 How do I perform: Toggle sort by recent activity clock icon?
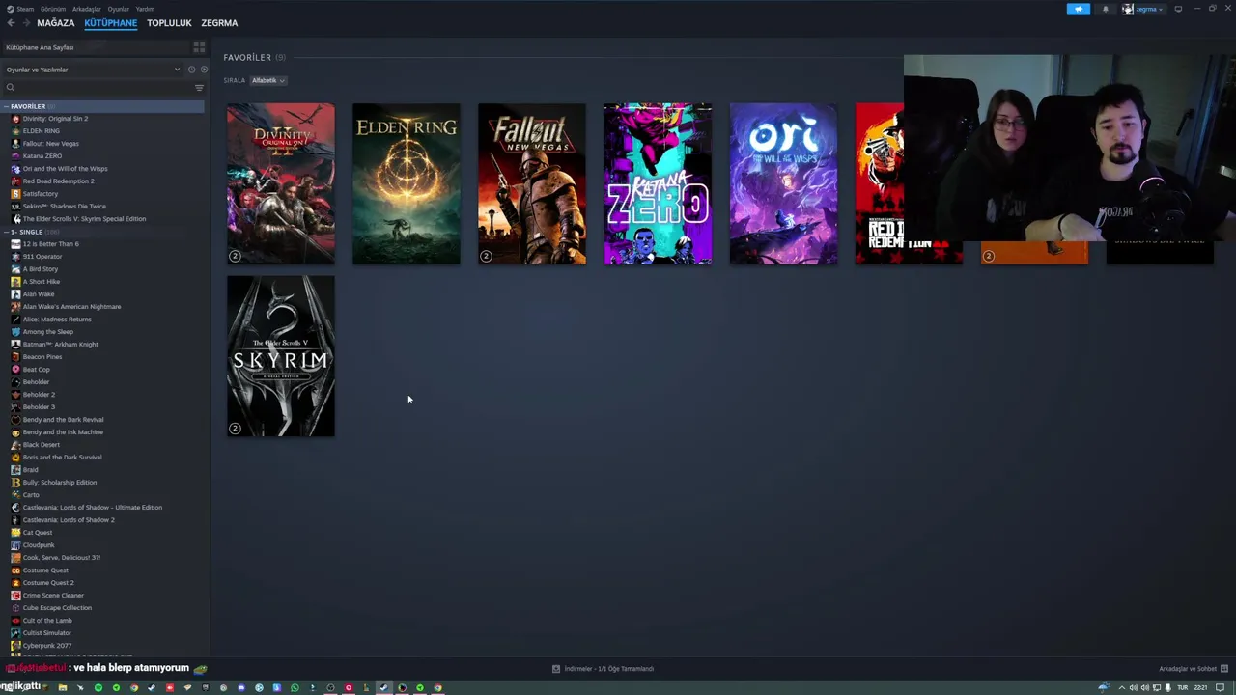pyautogui.click(x=191, y=69)
